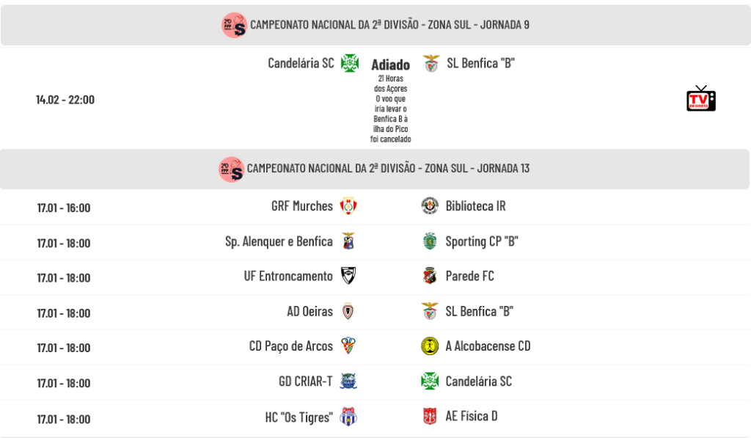Click the SL Benfica "B" crest beside Adiado

click(x=431, y=63)
